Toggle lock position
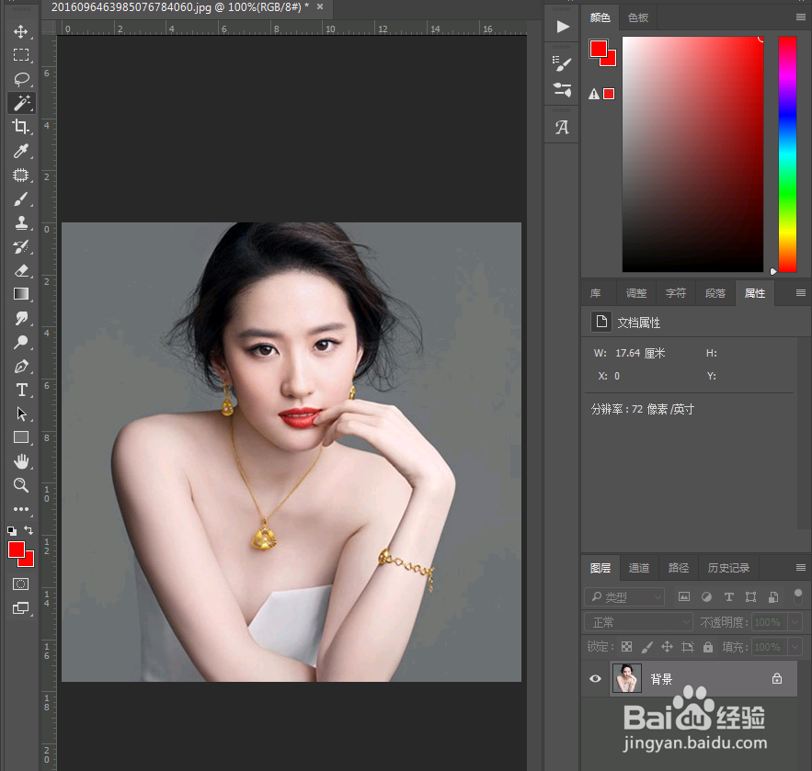812x771 pixels. pyautogui.click(x=667, y=646)
